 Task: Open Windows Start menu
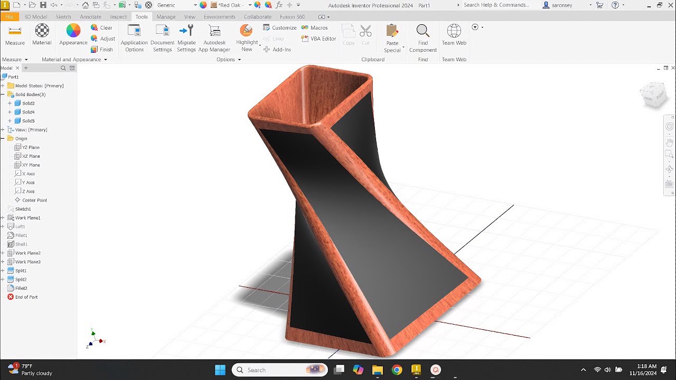[x=220, y=370]
